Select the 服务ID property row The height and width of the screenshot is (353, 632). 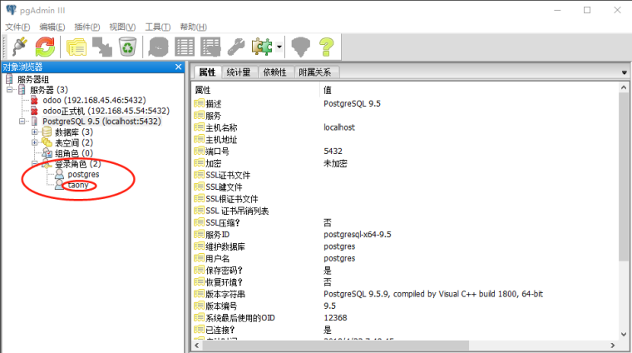(406, 235)
